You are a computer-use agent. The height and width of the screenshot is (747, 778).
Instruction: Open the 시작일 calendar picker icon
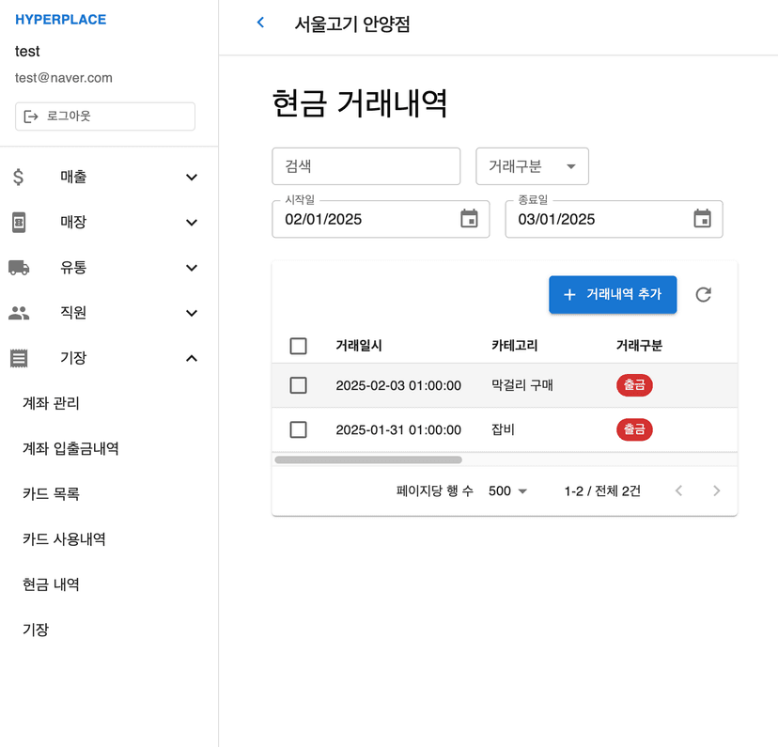pyautogui.click(x=469, y=219)
